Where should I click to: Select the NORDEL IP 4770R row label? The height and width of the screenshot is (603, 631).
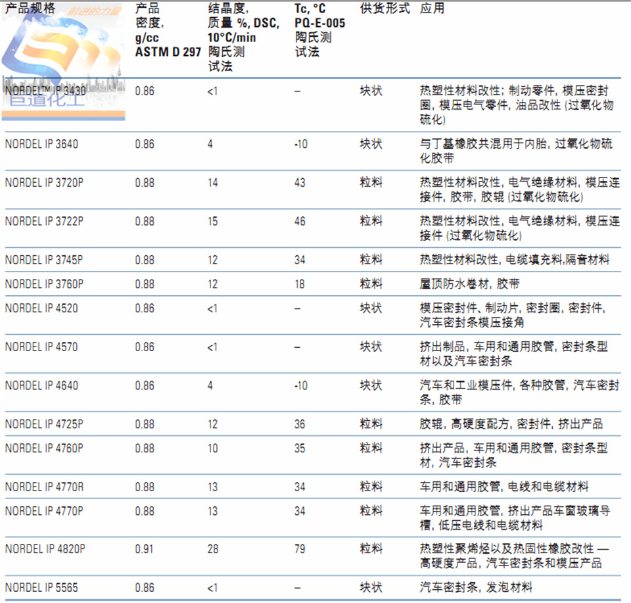click(44, 487)
